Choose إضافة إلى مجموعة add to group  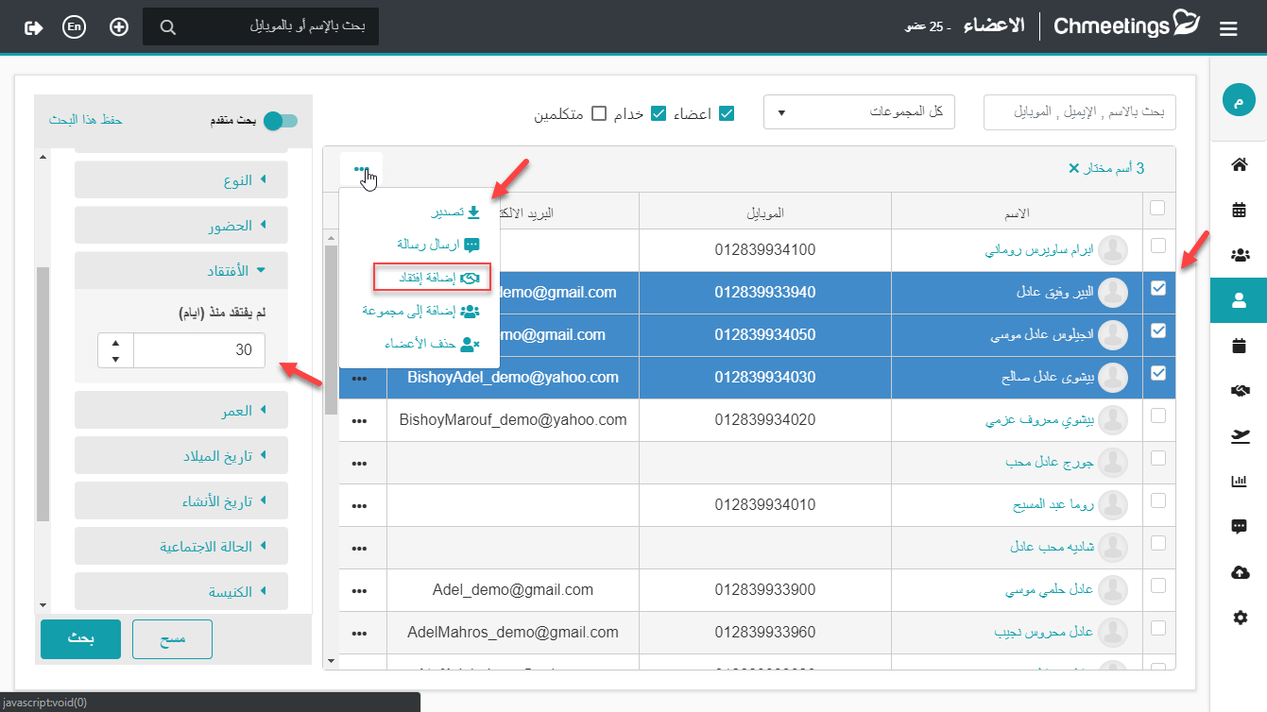(x=419, y=310)
